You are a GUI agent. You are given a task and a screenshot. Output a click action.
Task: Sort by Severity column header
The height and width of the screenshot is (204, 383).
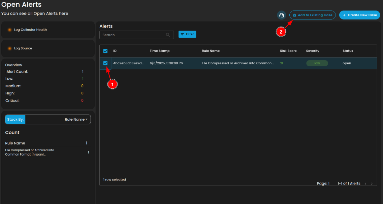312,51
